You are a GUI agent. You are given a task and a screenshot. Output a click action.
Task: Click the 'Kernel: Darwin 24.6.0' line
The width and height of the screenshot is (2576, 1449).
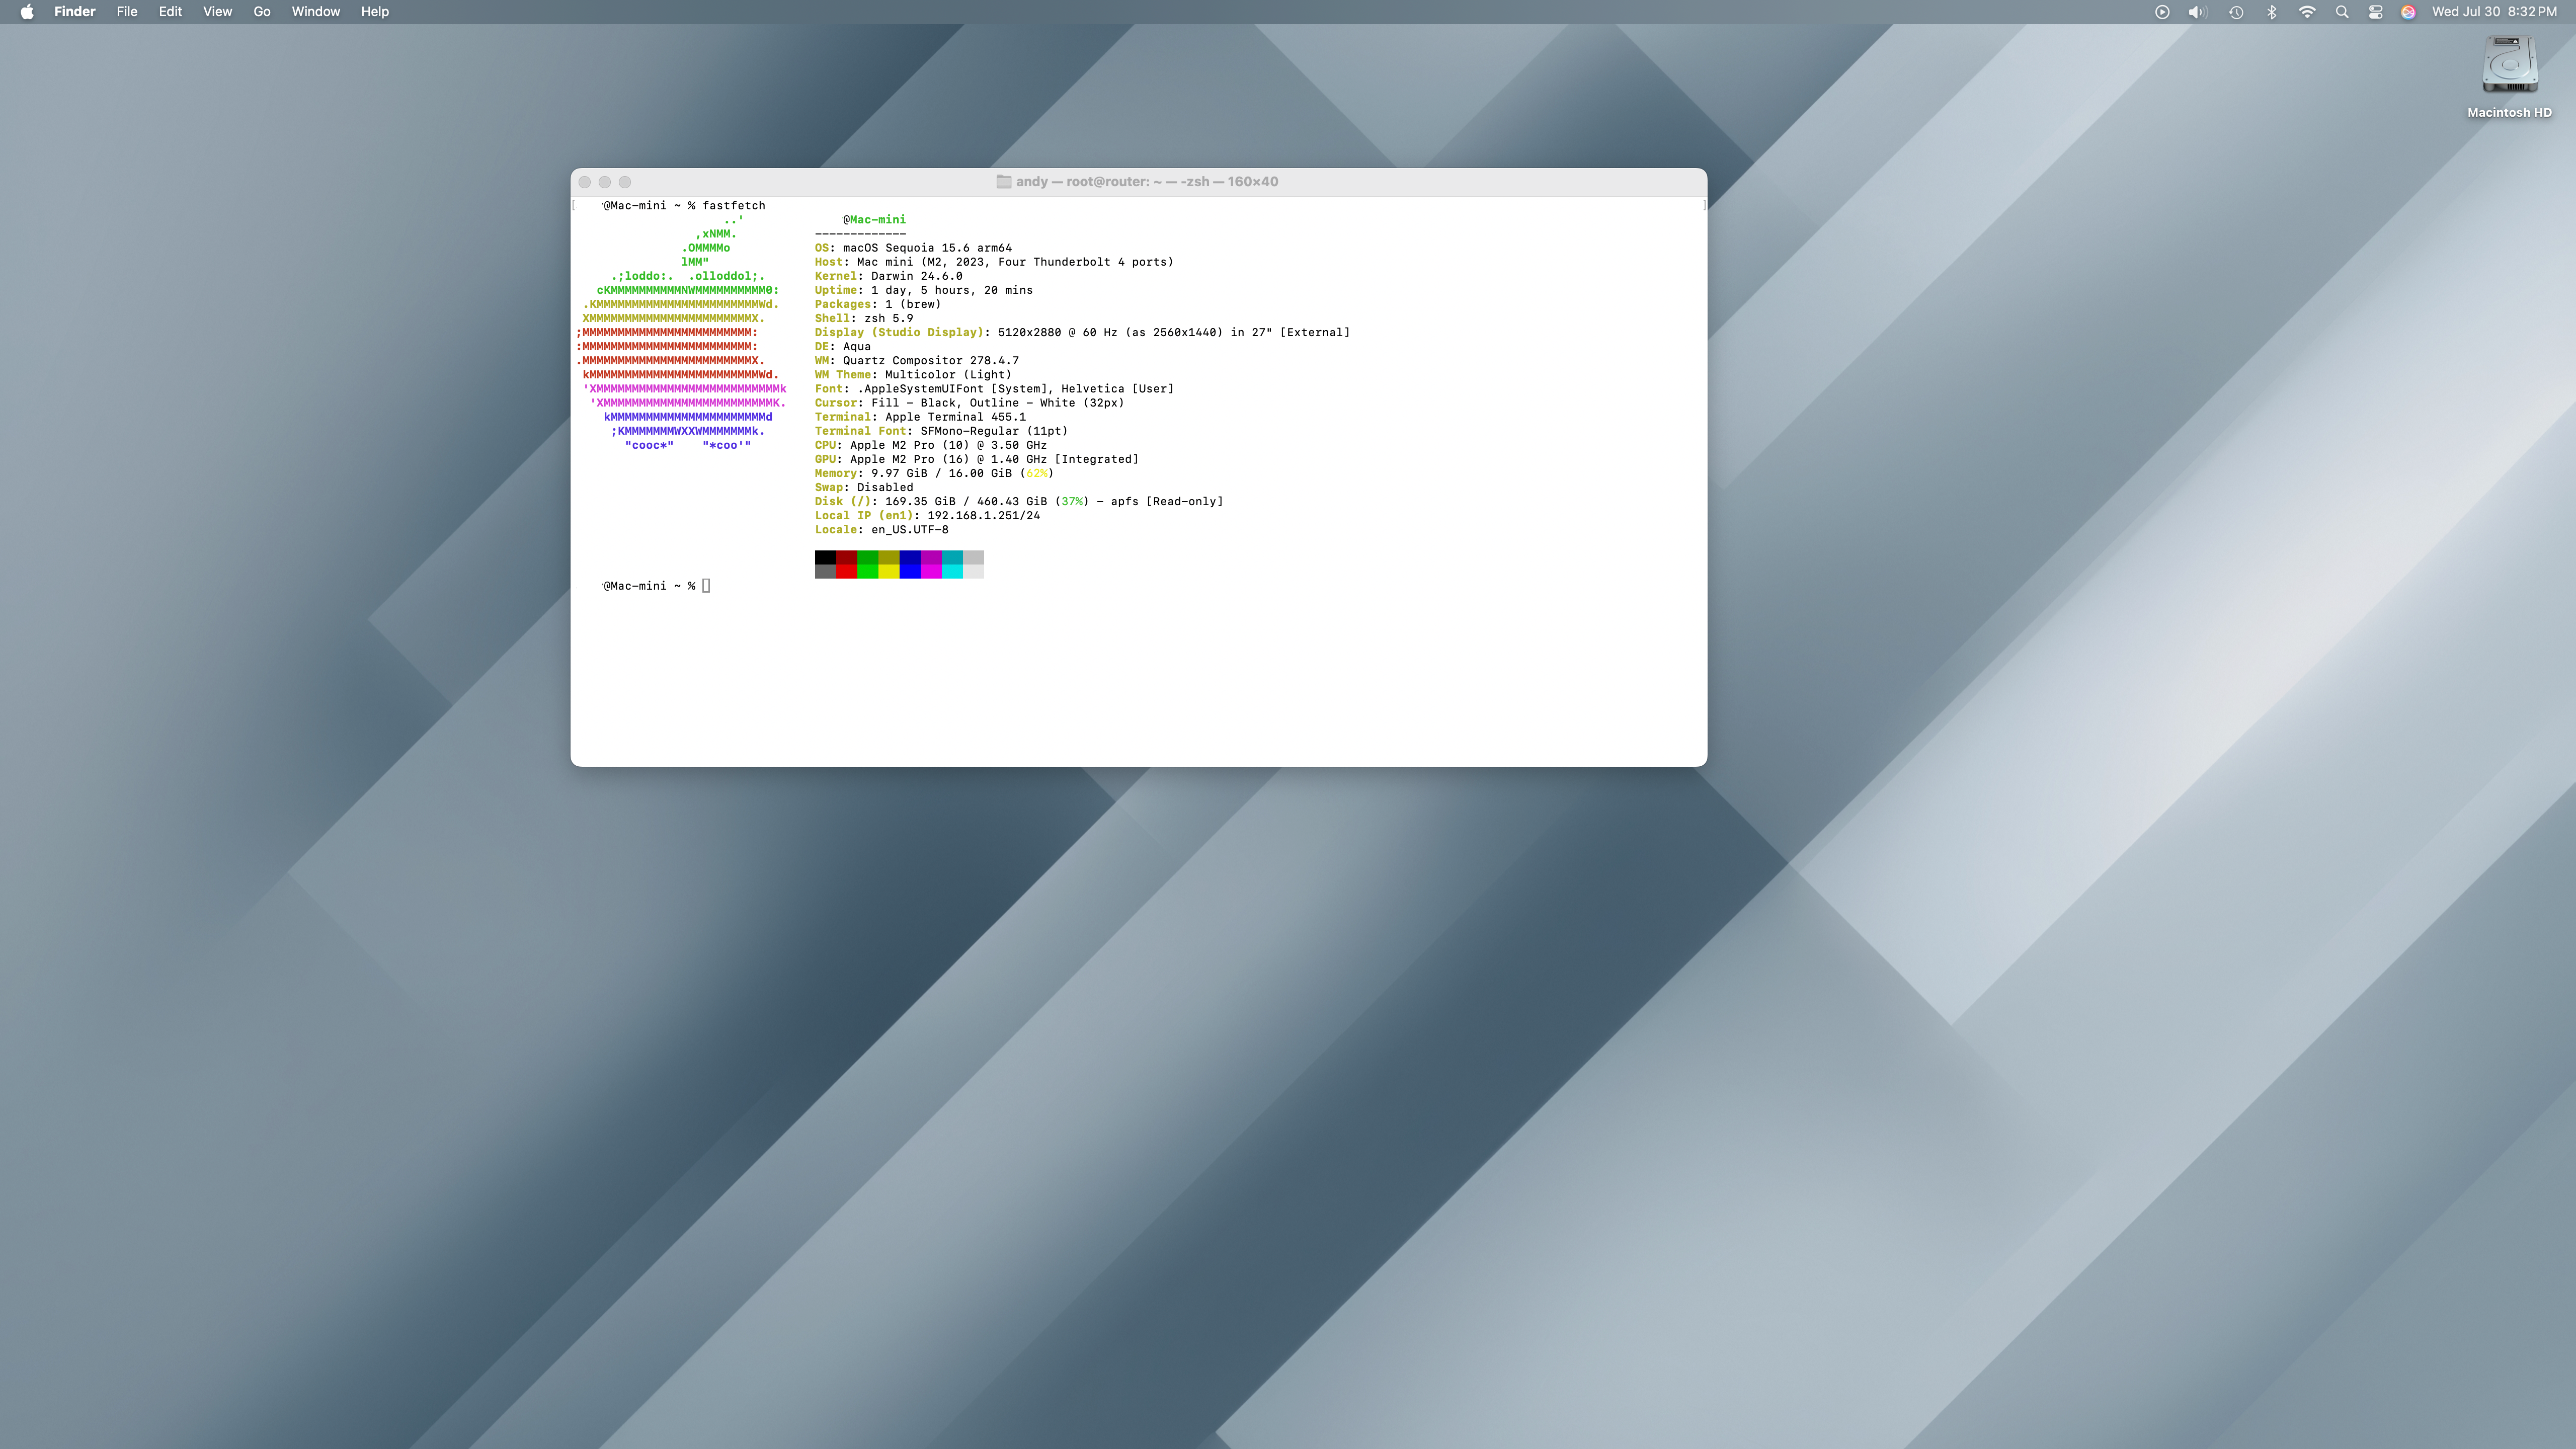click(888, 276)
